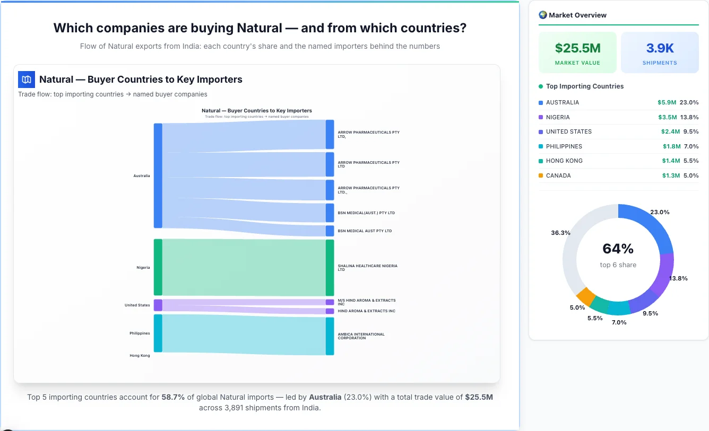This screenshot has height=431, width=709.
Task: Click the green square icon beside HONG KONG
Action: point(541,161)
